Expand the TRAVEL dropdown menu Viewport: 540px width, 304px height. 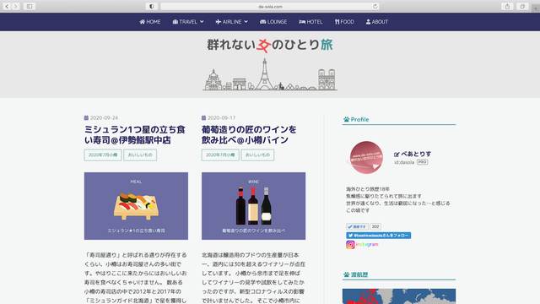[188, 22]
